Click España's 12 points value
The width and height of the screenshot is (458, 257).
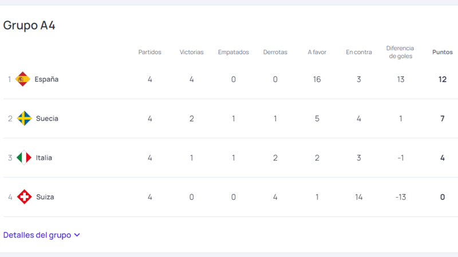pos(443,79)
